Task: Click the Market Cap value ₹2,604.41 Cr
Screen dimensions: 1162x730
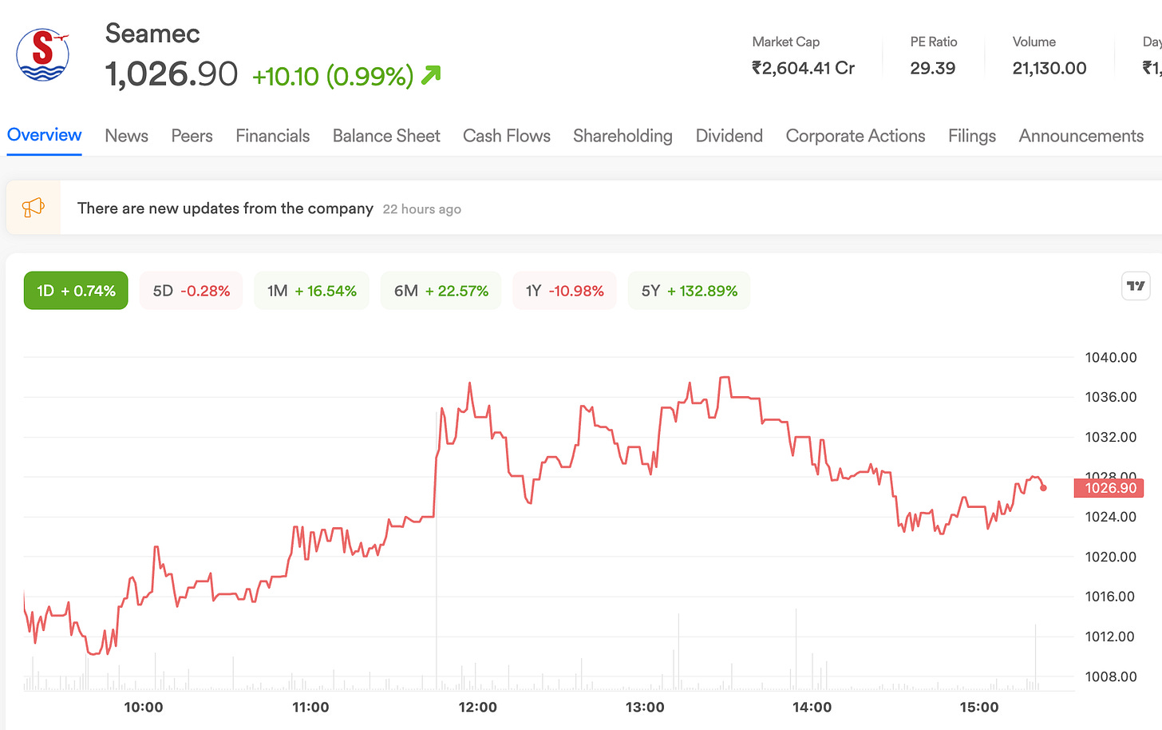Action: (x=803, y=69)
